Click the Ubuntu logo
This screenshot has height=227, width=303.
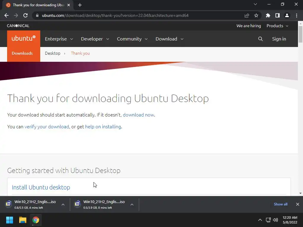pyautogui.click(x=24, y=38)
